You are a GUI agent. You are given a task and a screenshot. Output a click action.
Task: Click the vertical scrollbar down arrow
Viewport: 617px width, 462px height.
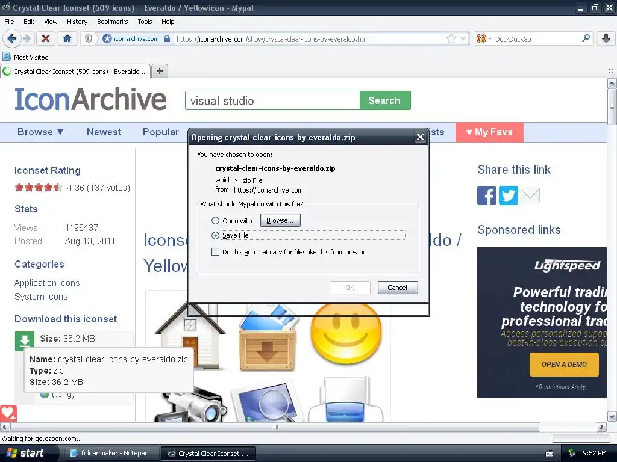pyautogui.click(x=612, y=416)
